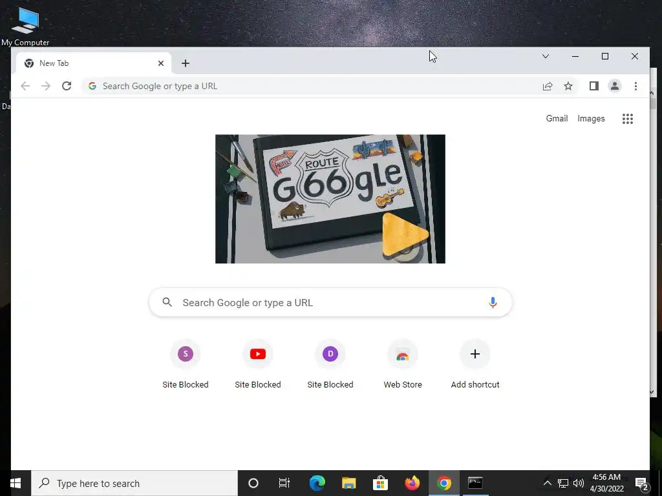
Task: Select the My Computer desktop icon
Action: 25,26
